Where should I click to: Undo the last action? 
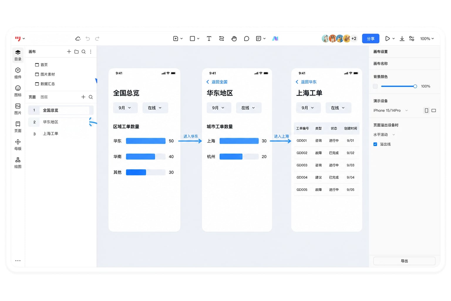tap(87, 39)
